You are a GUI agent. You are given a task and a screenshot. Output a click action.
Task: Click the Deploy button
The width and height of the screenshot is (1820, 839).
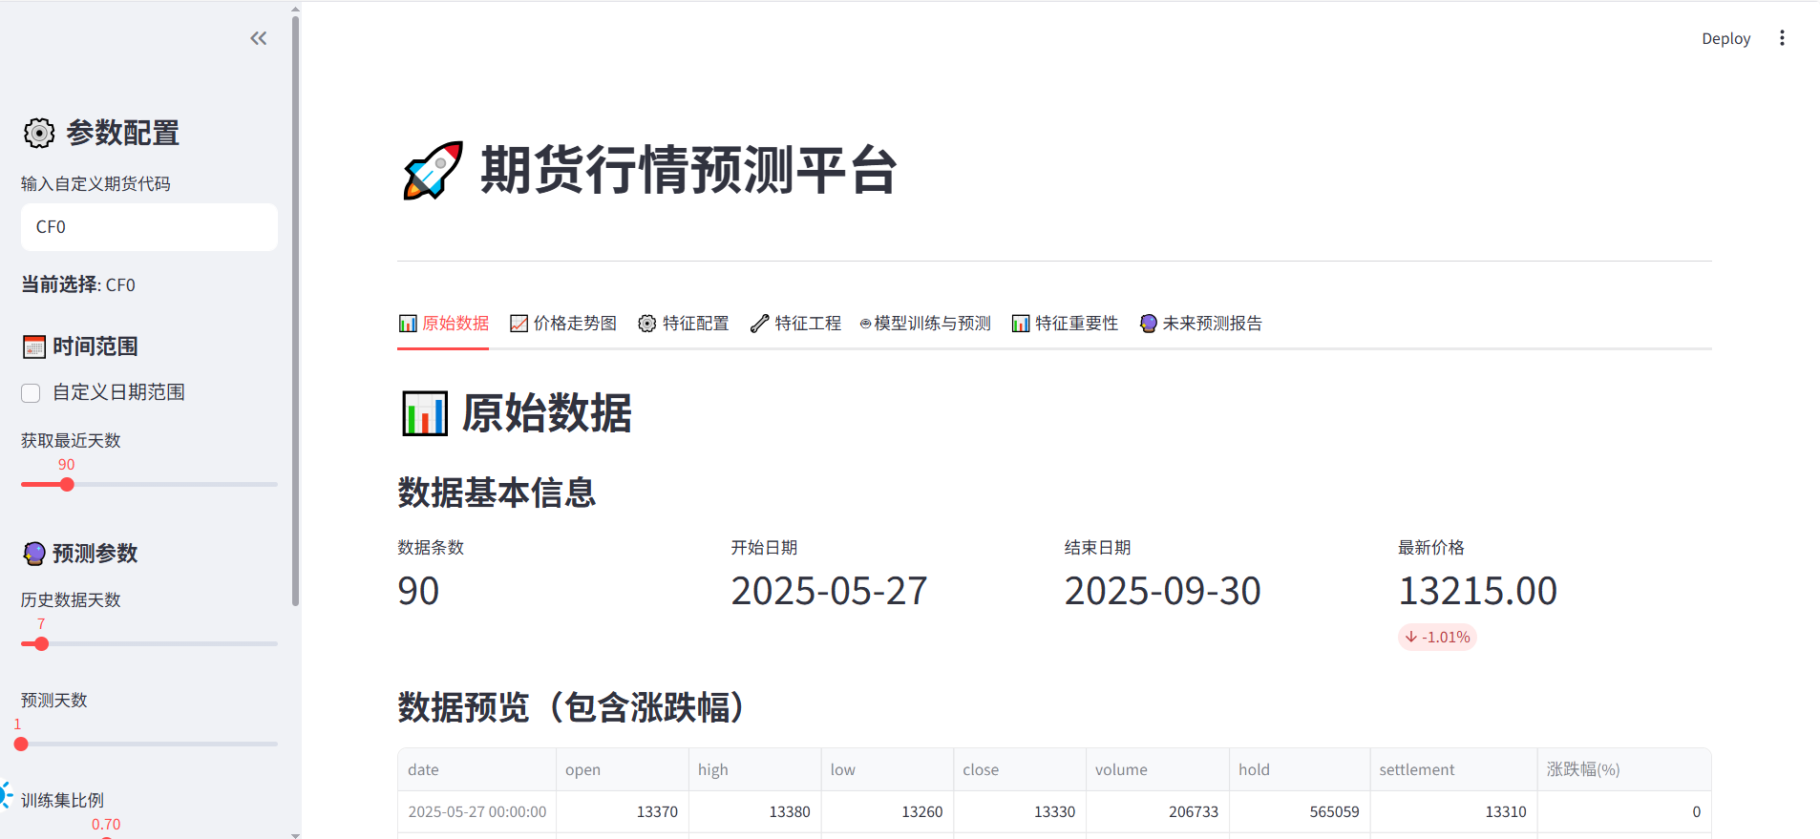1725,38
